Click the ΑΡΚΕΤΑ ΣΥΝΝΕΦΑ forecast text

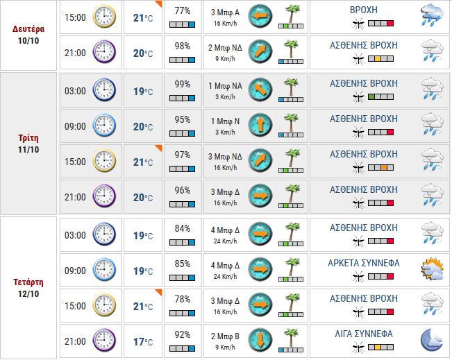coord(364,263)
